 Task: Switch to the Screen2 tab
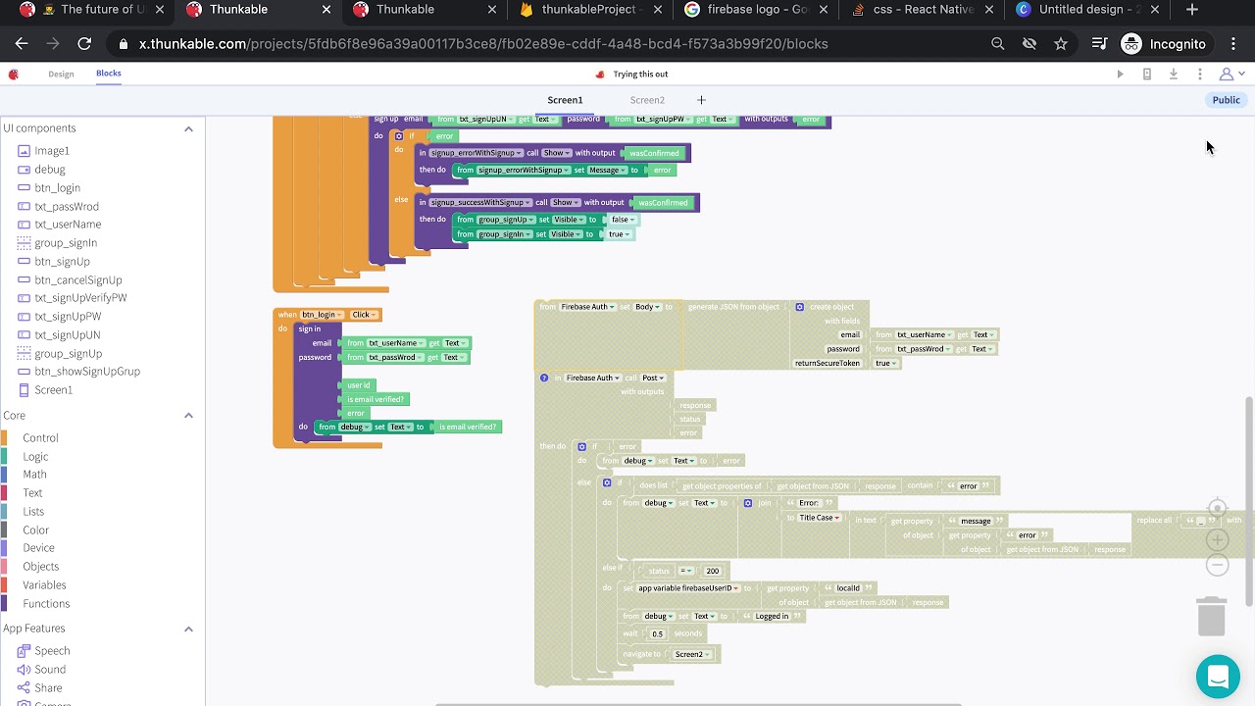click(x=647, y=100)
